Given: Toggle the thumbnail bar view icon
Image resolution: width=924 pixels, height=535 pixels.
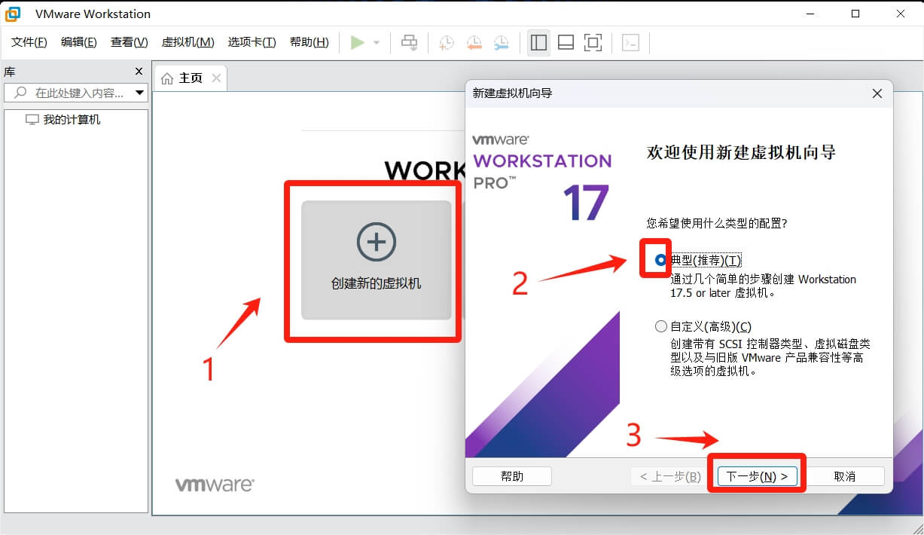Looking at the screenshot, I should [x=566, y=43].
